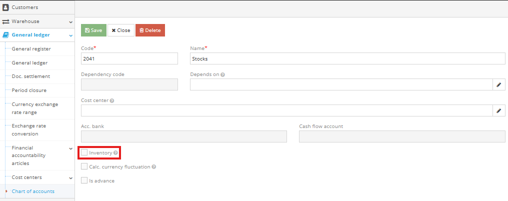Click Calc. currency fluctuation help icon

point(154,167)
